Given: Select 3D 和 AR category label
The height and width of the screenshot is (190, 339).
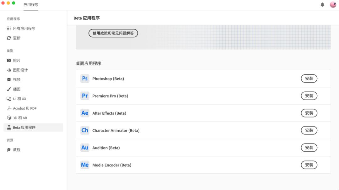Looking at the screenshot, I should pyautogui.click(x=20, y=118).
